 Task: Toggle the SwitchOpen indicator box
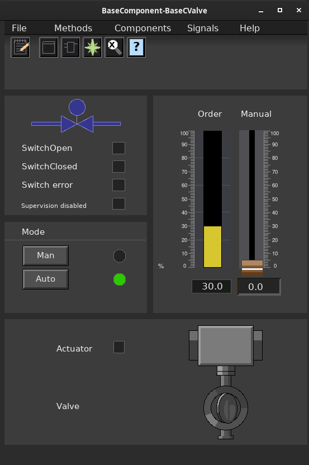pyautogui.click(x=118, y=148)
